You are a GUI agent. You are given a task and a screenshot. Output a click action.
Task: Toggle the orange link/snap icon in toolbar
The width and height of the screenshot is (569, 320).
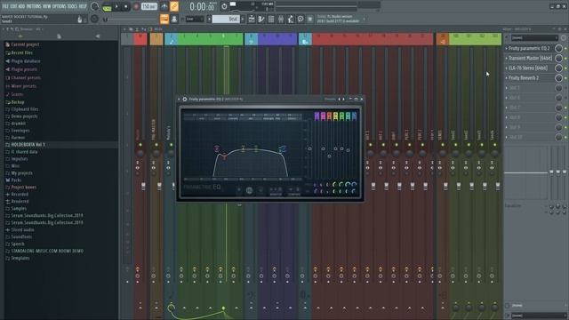(x=174, y=6)
